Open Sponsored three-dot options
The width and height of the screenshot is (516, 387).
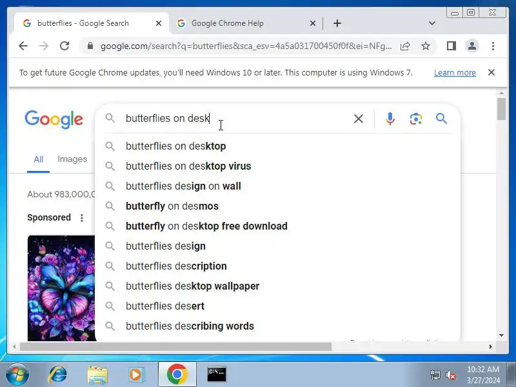point(82,217)
